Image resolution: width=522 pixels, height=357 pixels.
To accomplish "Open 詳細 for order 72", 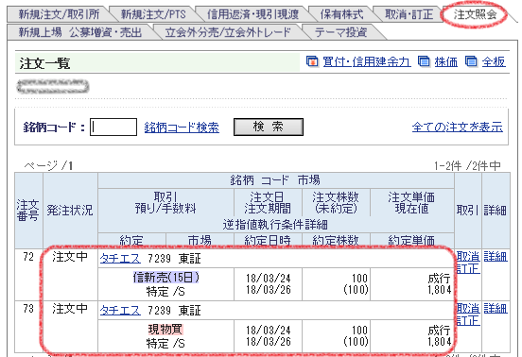I will click(x=496, y=257).
